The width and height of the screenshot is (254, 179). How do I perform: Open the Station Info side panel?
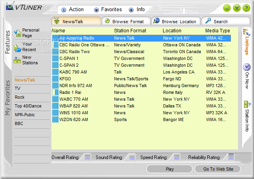point(247,116)
